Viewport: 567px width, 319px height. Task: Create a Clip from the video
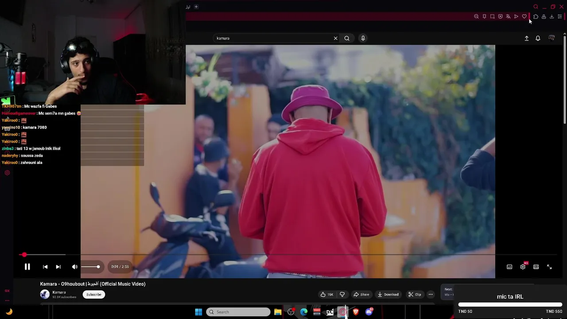(x=415, y=294)
